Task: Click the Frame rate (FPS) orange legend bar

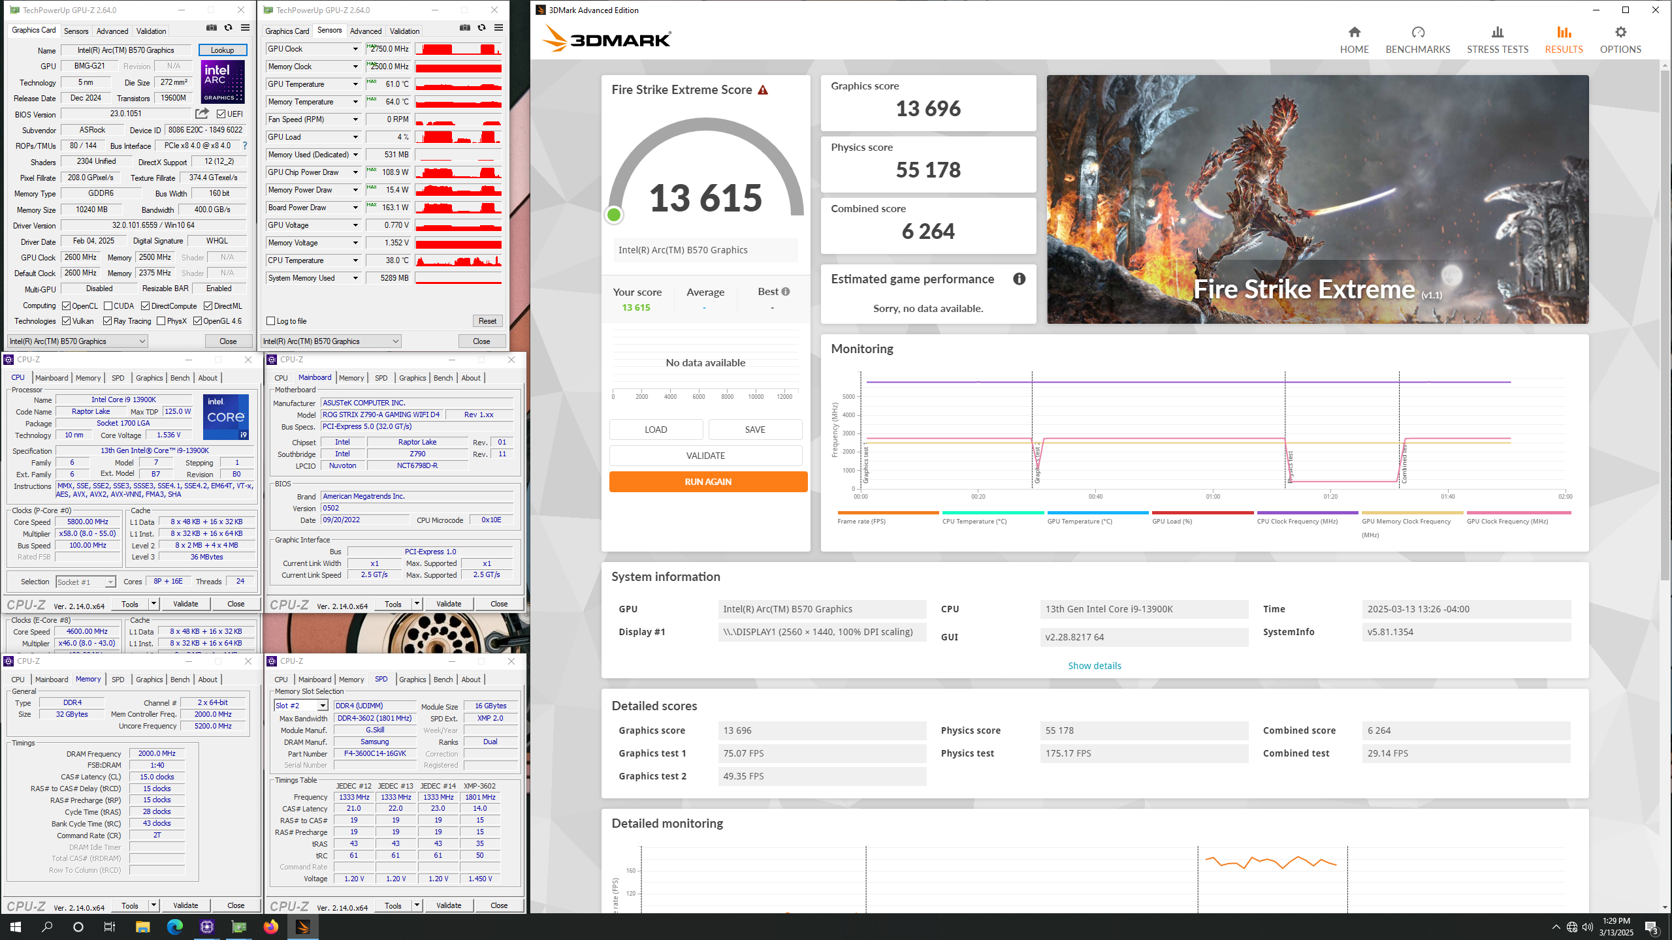Action: pyautogui.click(x=888, y=513)
